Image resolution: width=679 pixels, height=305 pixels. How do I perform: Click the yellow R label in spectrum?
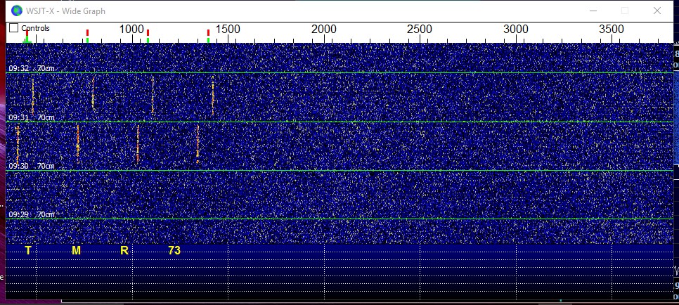click(x=124, y=250)
